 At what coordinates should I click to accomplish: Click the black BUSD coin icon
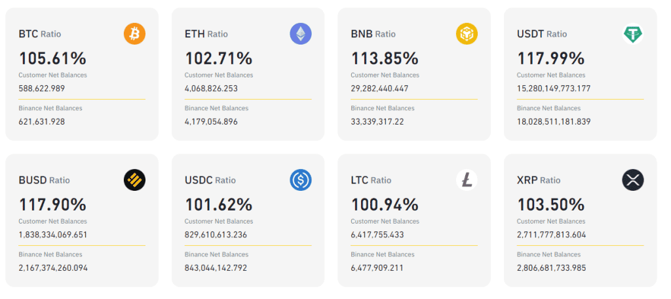tap(134, 180)
